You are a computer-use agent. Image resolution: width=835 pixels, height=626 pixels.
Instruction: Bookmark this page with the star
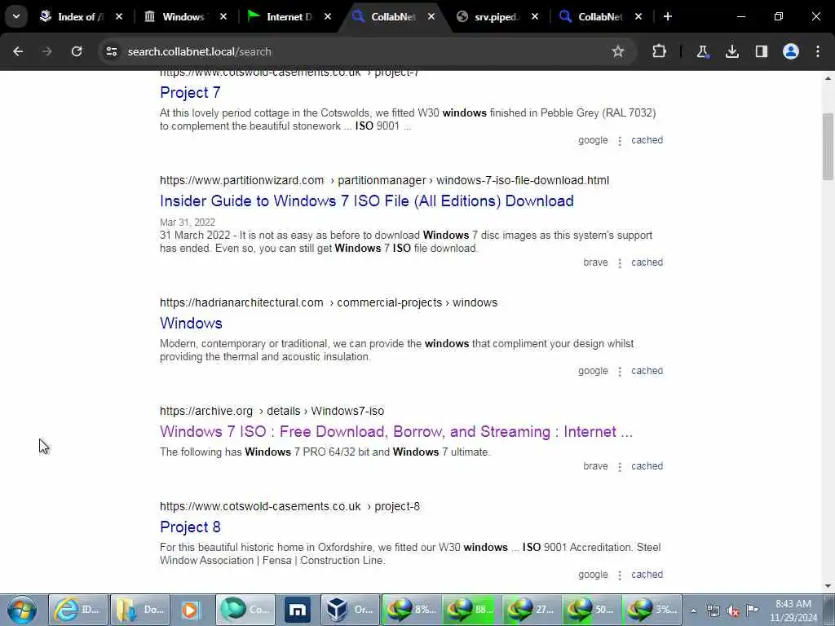pos(618,51)
